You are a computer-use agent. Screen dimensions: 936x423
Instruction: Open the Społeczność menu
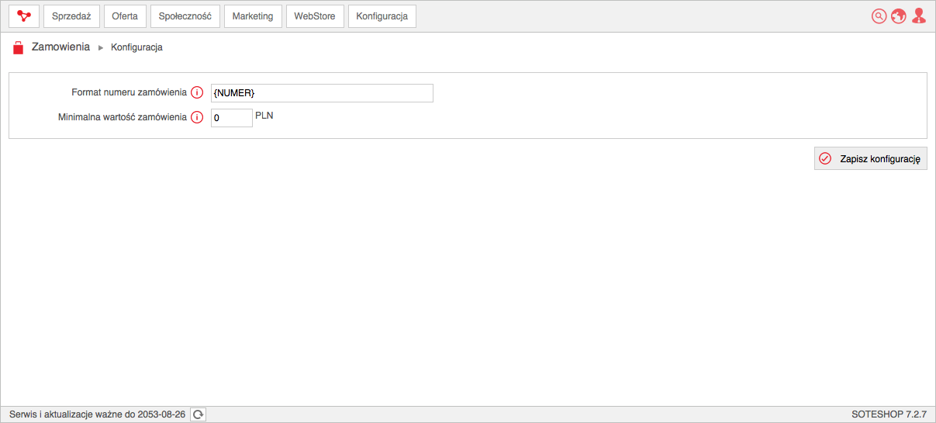[185, 16]
